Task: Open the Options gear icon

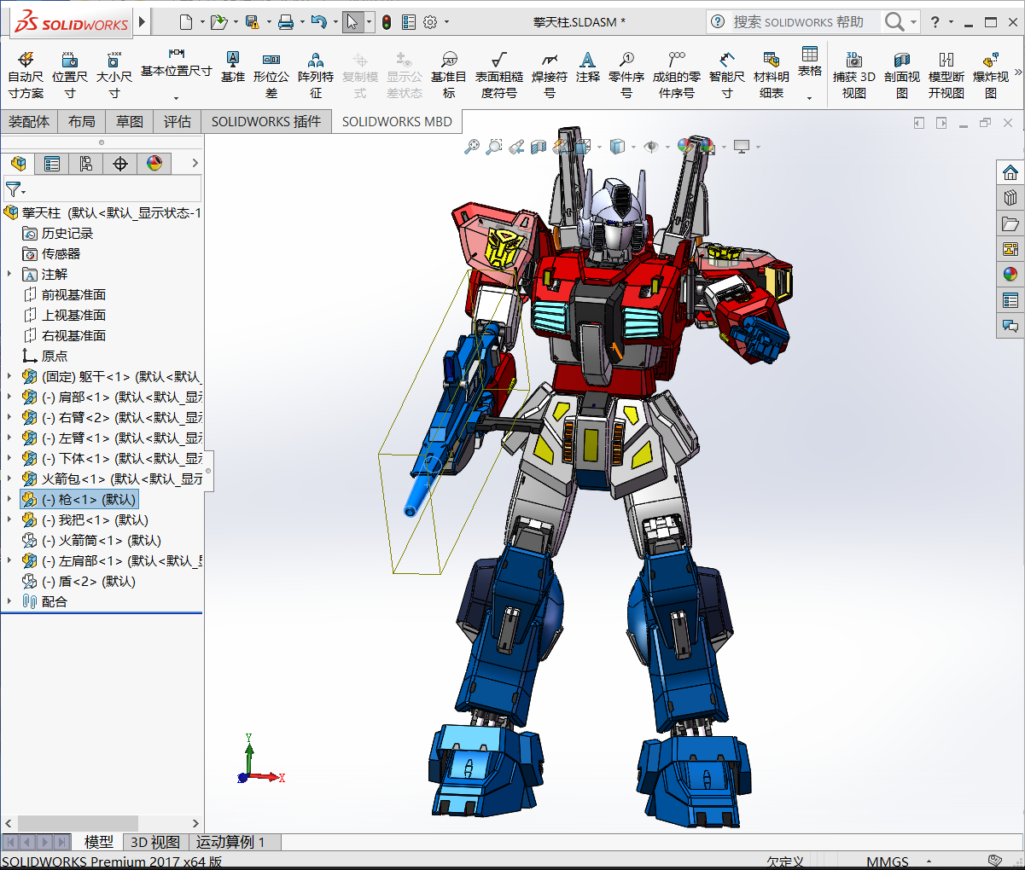Action: pos(430,22)
